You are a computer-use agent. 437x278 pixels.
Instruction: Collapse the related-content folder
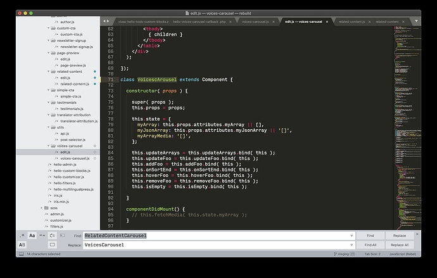pyautogui.click(x=49, y=72)
